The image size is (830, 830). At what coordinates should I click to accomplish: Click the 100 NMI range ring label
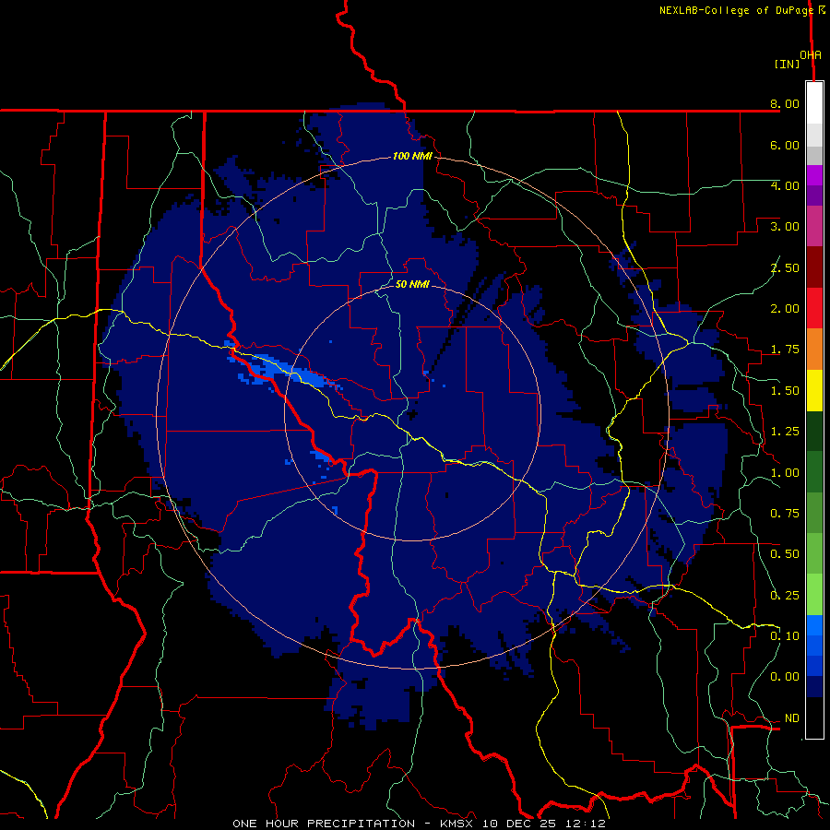coord(412,156)
